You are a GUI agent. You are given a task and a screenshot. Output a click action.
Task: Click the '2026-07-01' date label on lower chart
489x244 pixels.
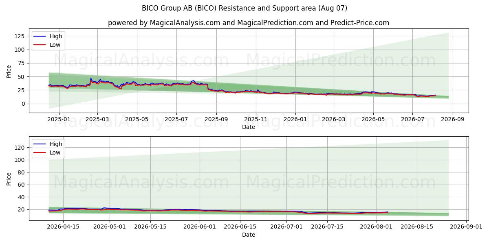tap(286, 227)
